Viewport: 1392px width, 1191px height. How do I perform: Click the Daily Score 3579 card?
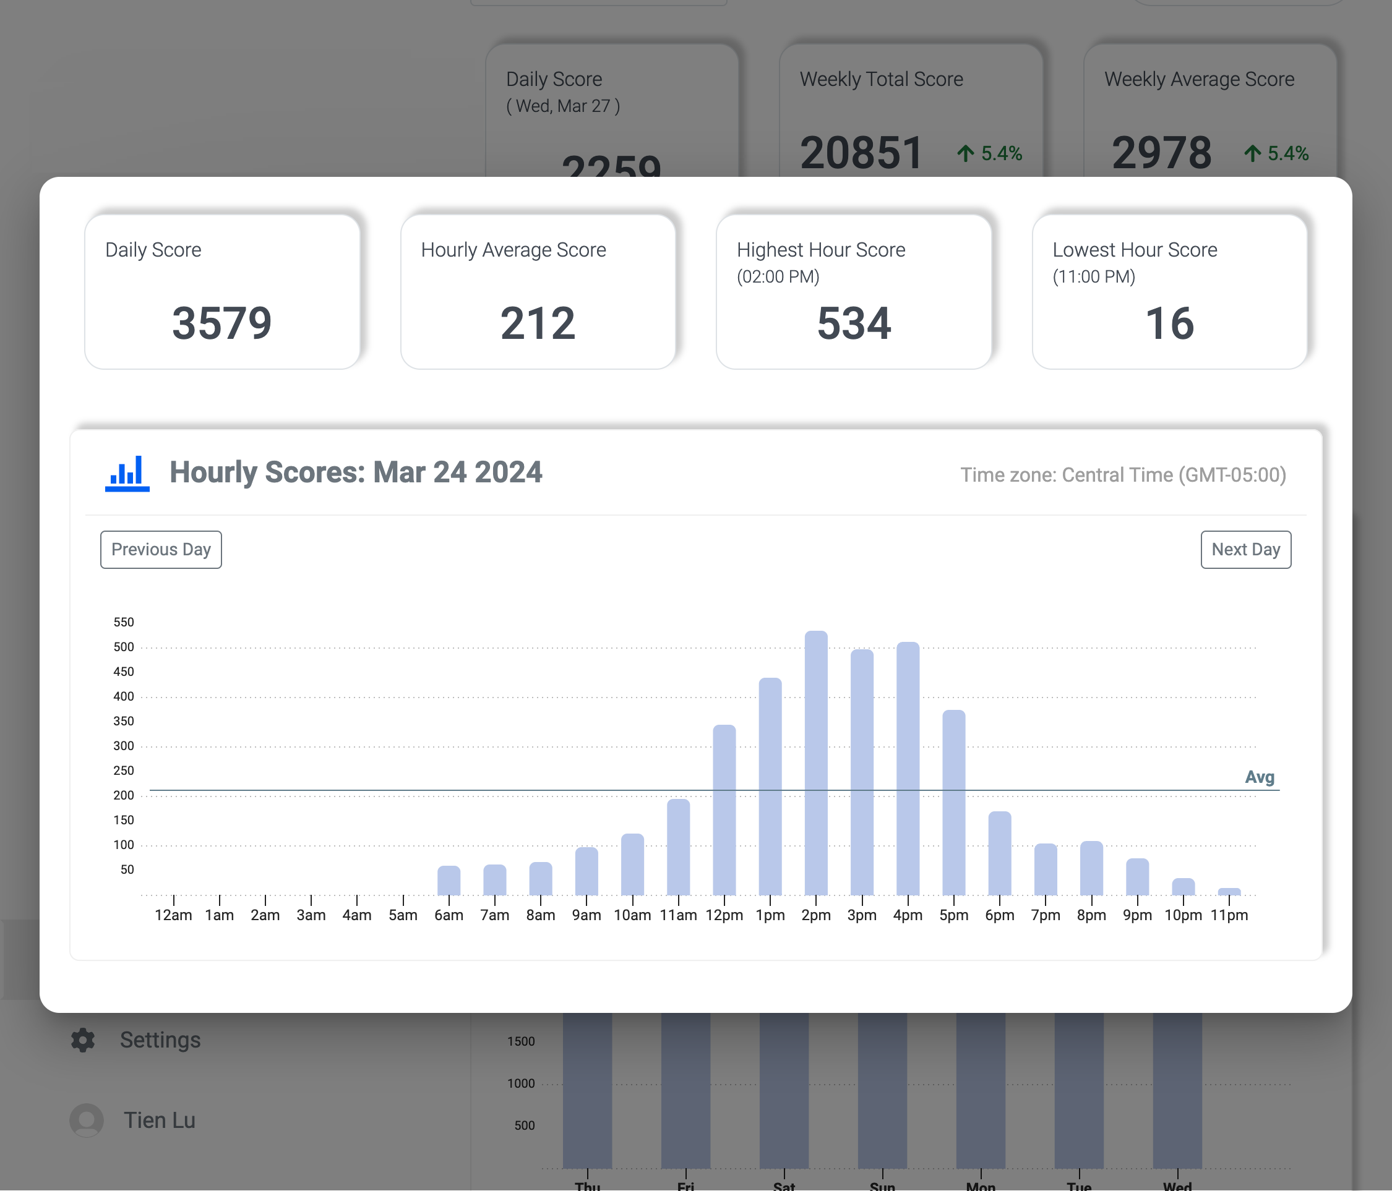[222, 292]
